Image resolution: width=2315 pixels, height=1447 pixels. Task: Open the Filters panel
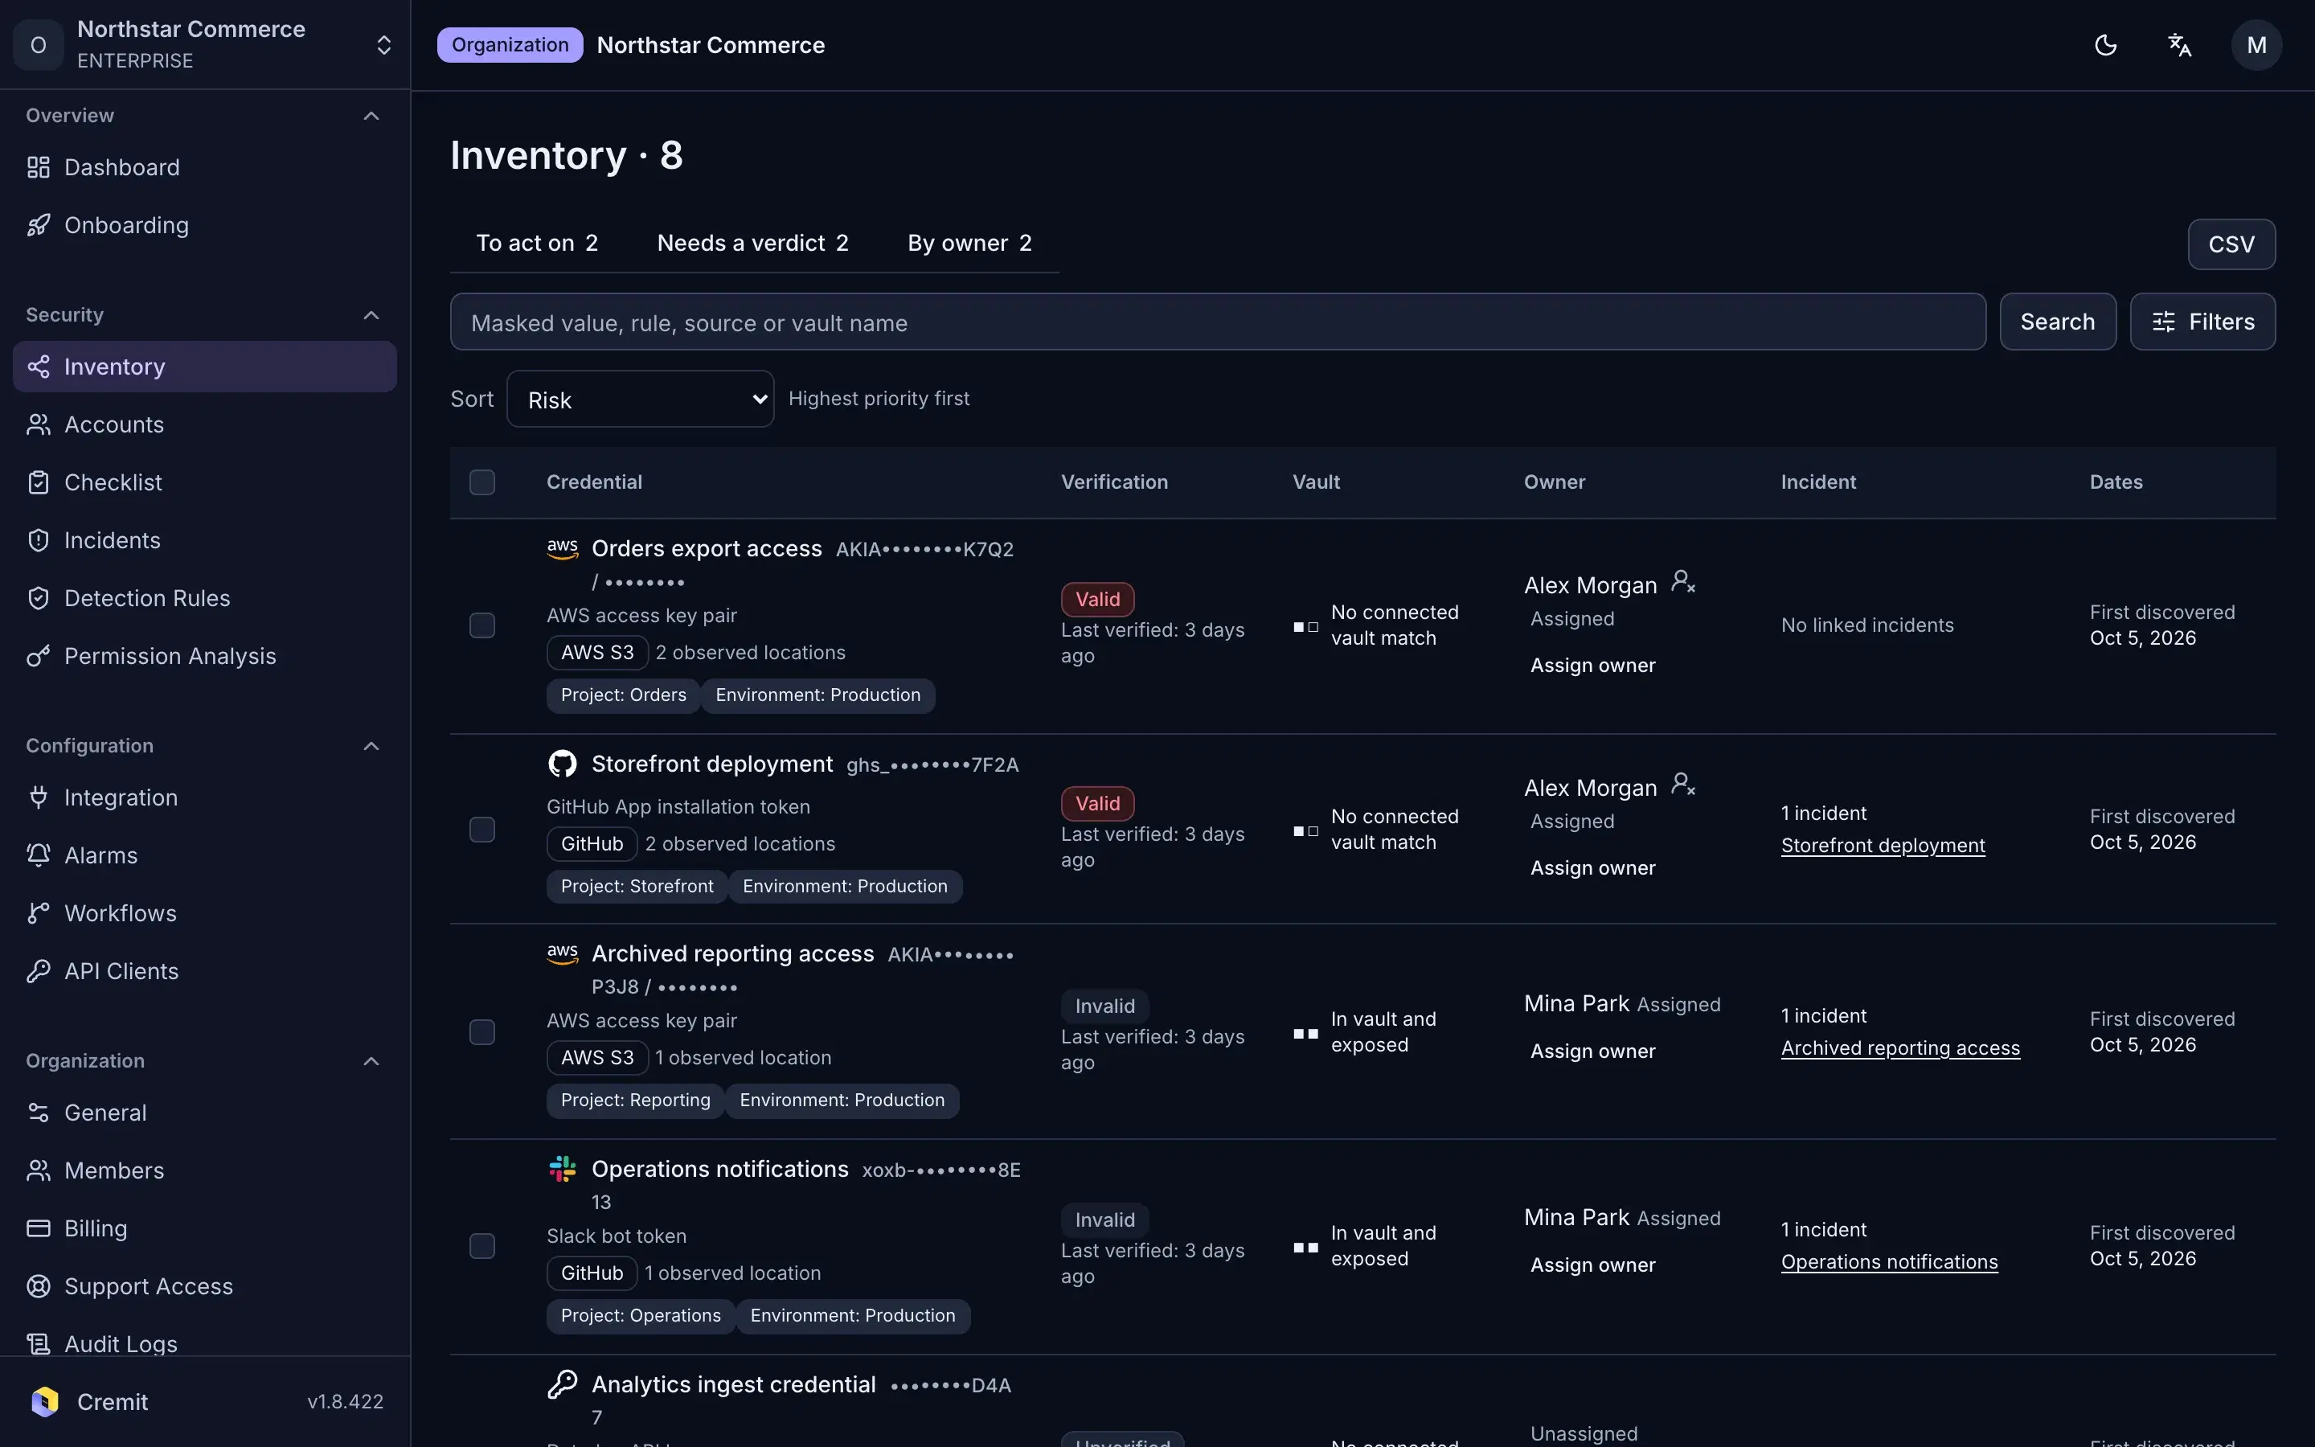tap(2202, 322)
